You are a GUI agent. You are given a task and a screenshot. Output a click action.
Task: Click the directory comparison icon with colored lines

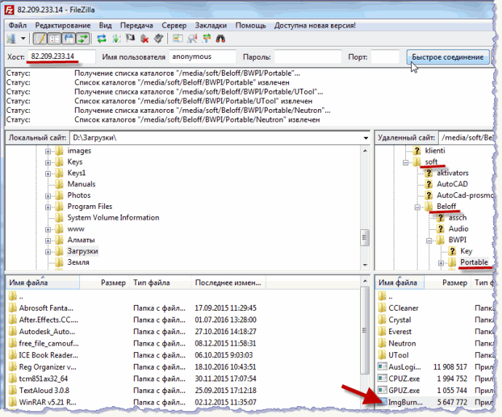pos(178,39)
